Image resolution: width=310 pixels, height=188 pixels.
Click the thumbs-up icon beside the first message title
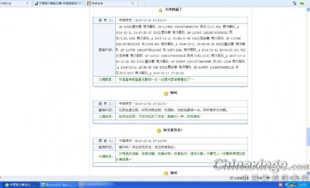pos(161,10)
